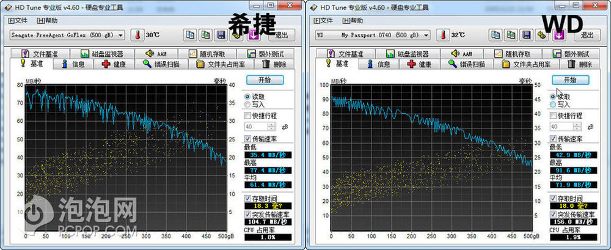Open the AAM tab in Seagate window
The image size is (611, 250).
158,54
